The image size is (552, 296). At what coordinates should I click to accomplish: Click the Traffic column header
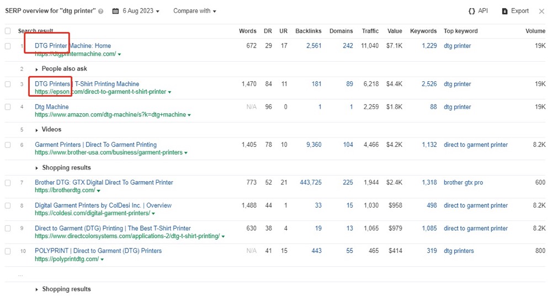(x=370, y=31)
